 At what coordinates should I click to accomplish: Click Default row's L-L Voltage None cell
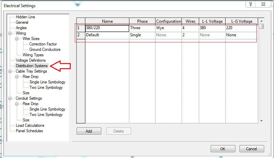click(x=212, y=35)
